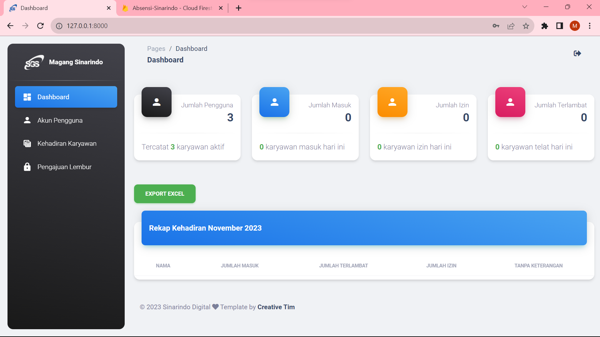
Task: Toggle the browser side panel icon
Action: click(560, 26)
